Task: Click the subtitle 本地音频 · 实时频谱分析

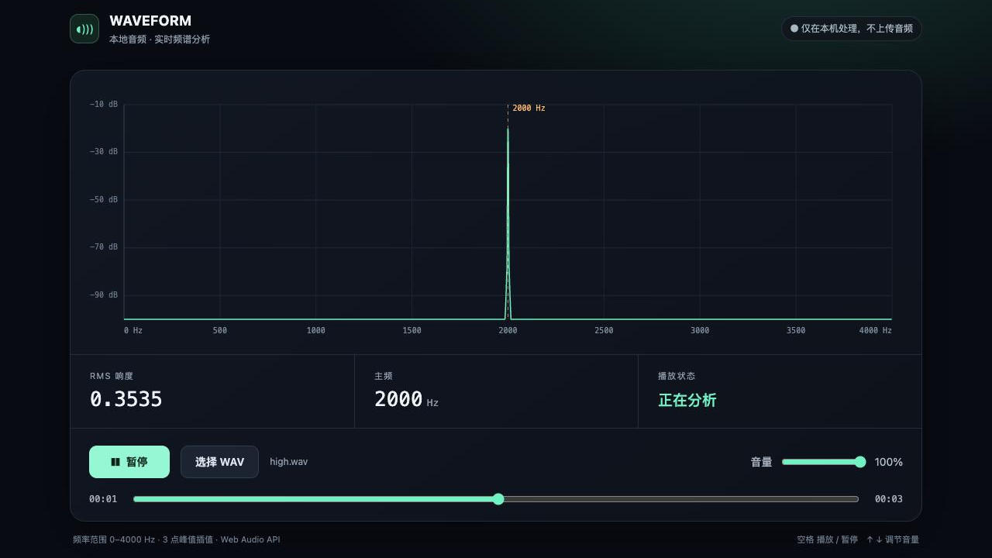Action: [x=160, y=39]
